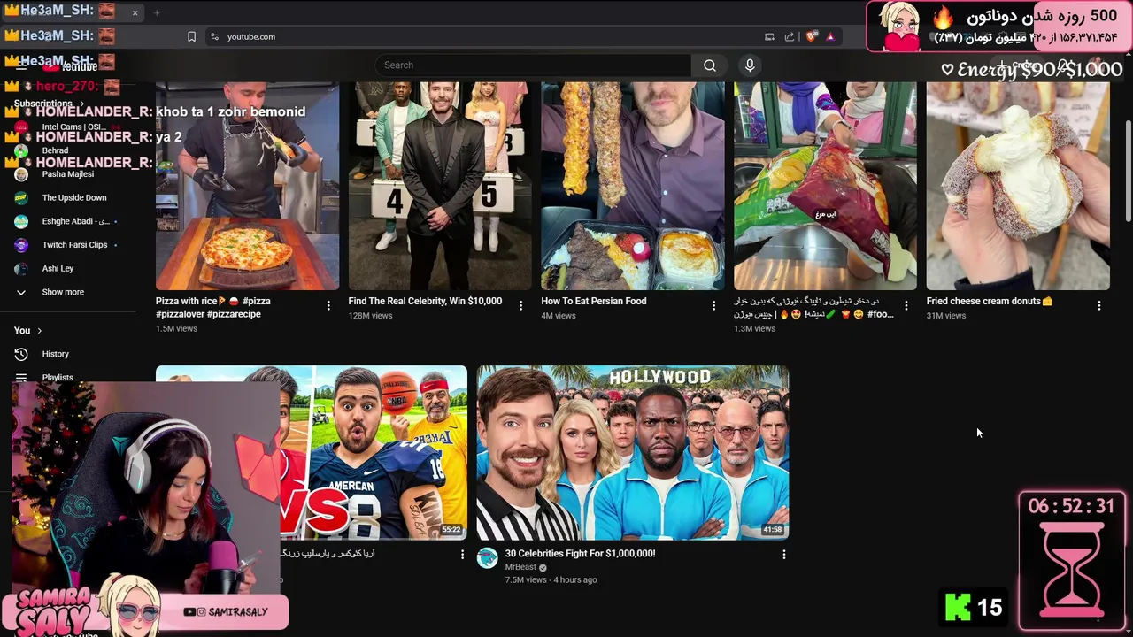This screenshot has width=1133, height=637.
Task: Close the current browser tab
Action: tap(135, 12)
